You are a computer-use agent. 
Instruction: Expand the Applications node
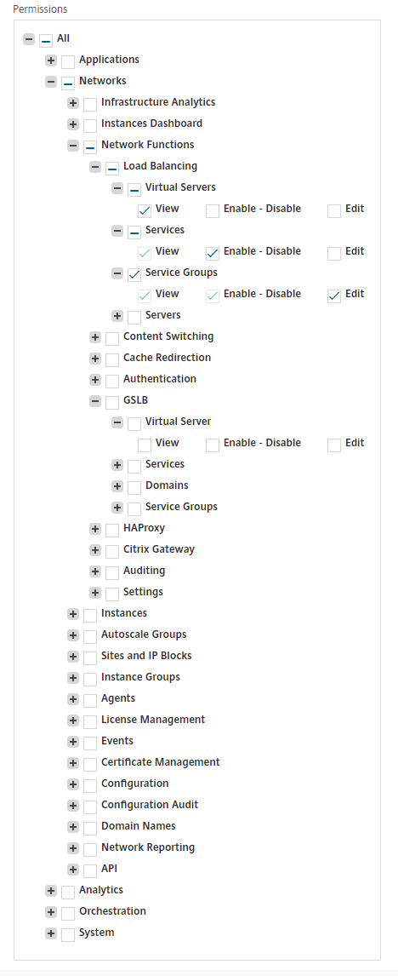pos(51,60)
